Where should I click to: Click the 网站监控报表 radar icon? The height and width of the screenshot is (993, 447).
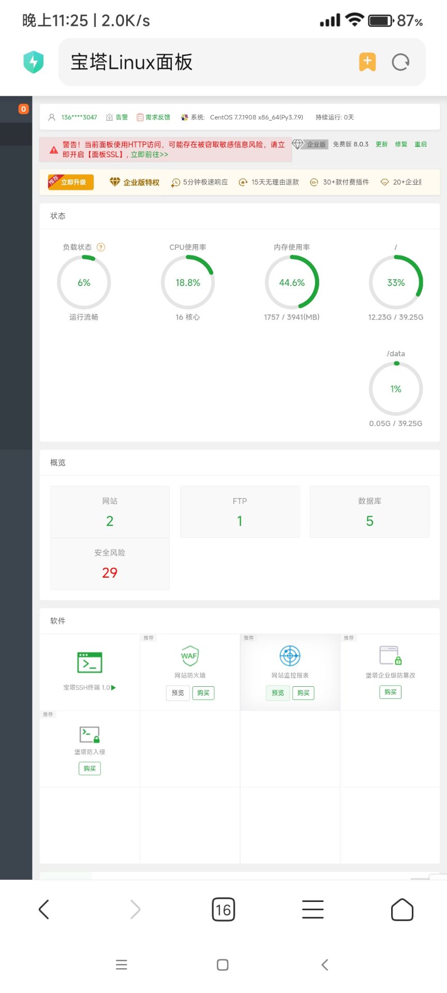[x=290, y=656]
